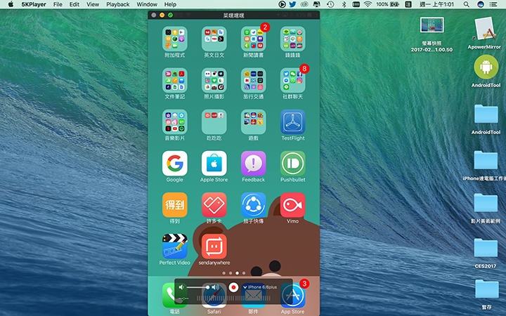Screen dimensions: 506x316
Task: Open the Apple menu
Action: 11,4
